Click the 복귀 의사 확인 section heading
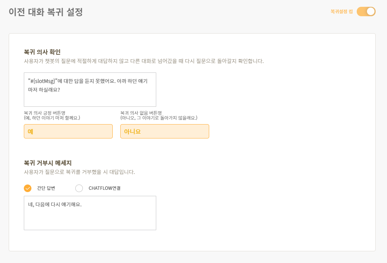Screen dimensions: 387x263 [42, 52]
